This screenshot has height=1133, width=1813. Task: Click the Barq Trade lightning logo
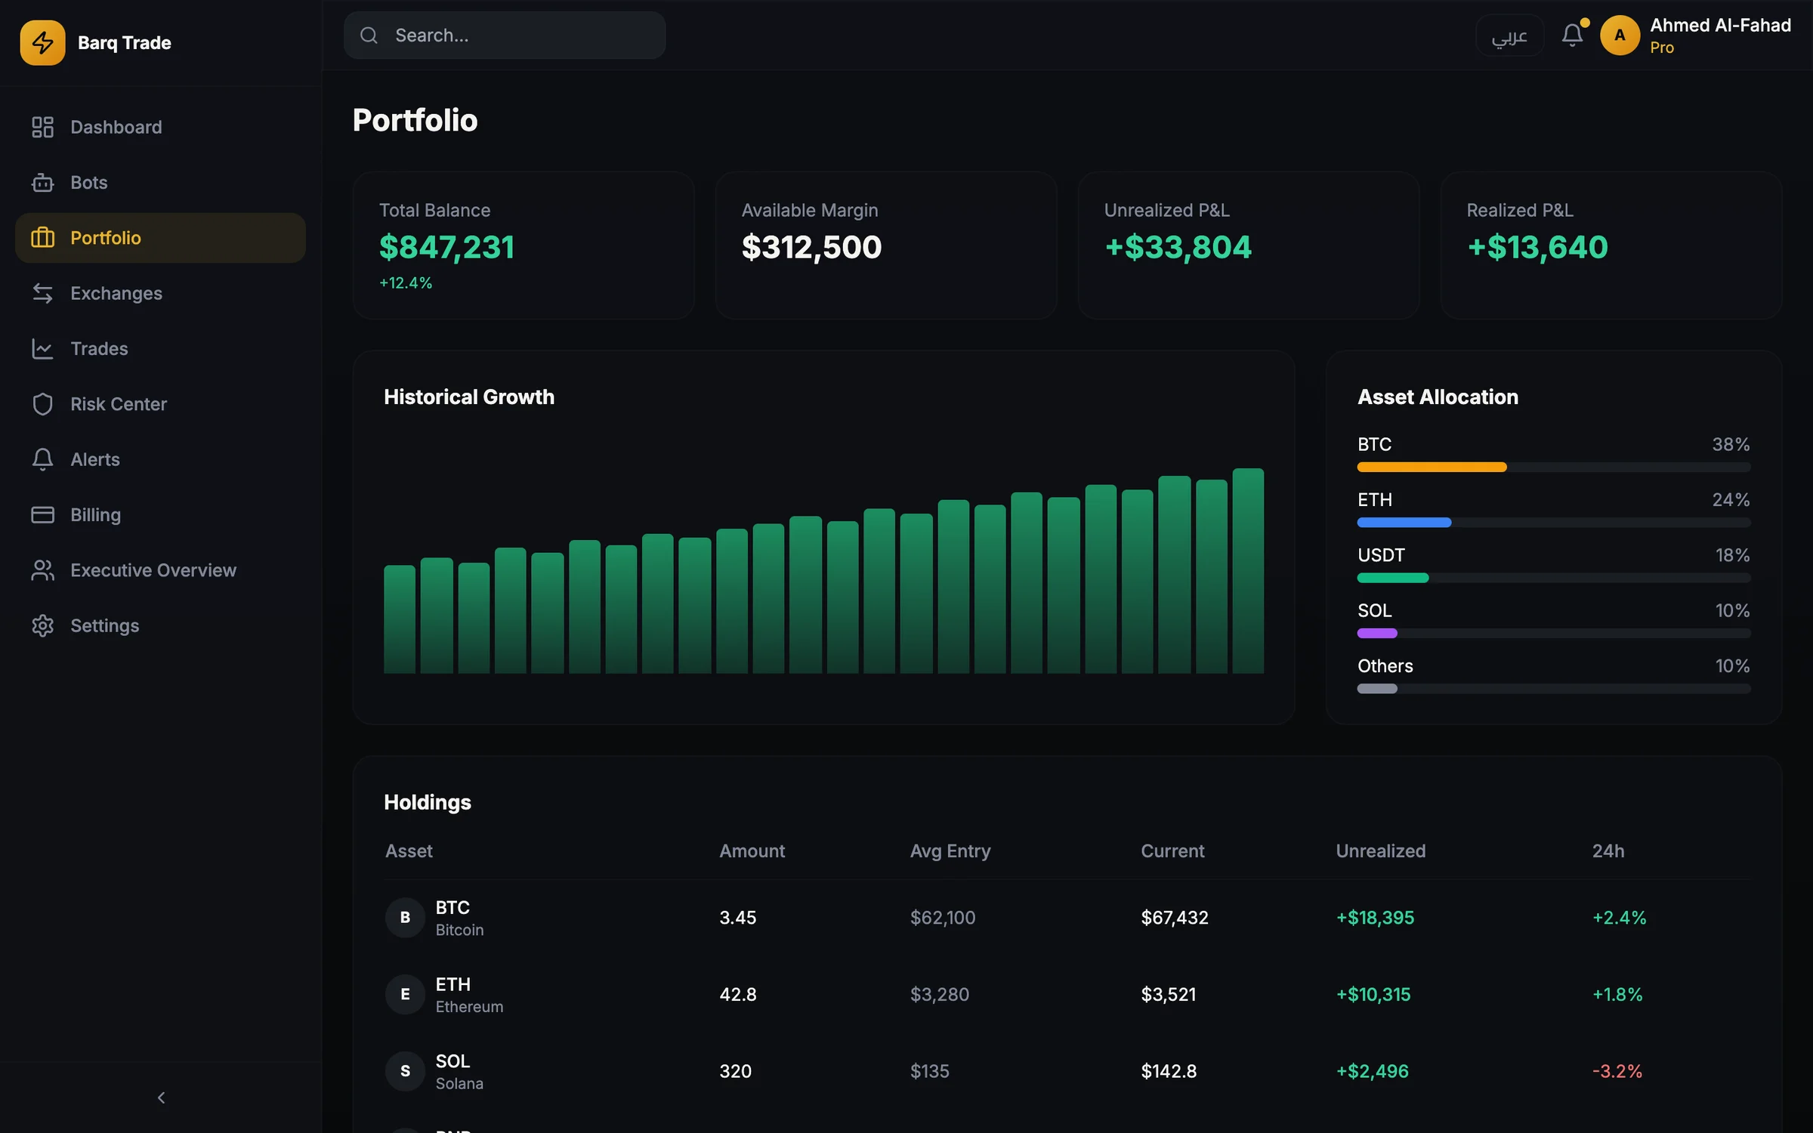(x=42, y=42)
